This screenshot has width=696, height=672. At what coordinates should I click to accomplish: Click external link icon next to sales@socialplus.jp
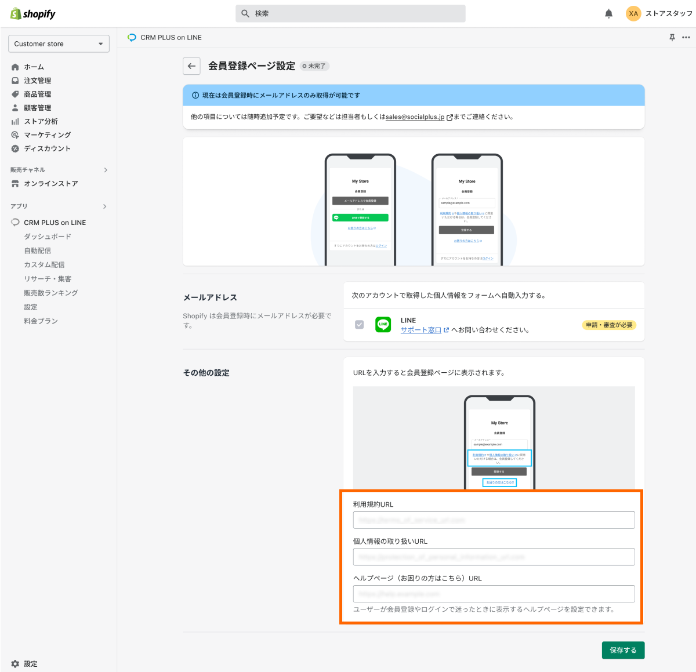[449, 117]
